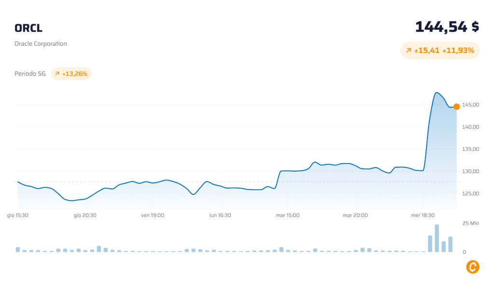Select the lun 16:30 time axis label

[220, 215]
